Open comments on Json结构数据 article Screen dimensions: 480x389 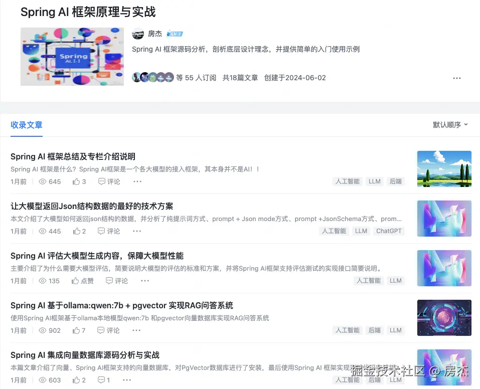[x=109, y=231]
